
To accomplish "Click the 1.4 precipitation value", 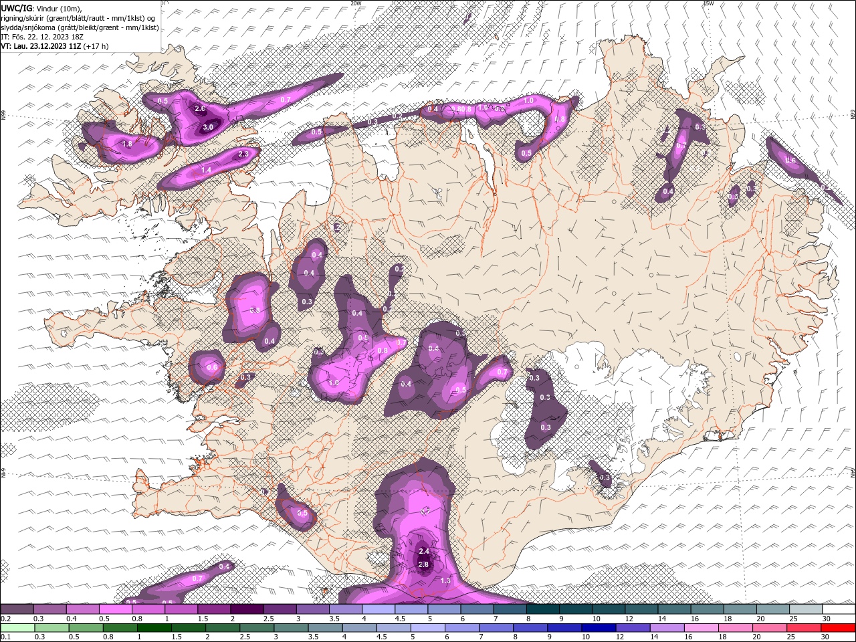I will (206, 171).
